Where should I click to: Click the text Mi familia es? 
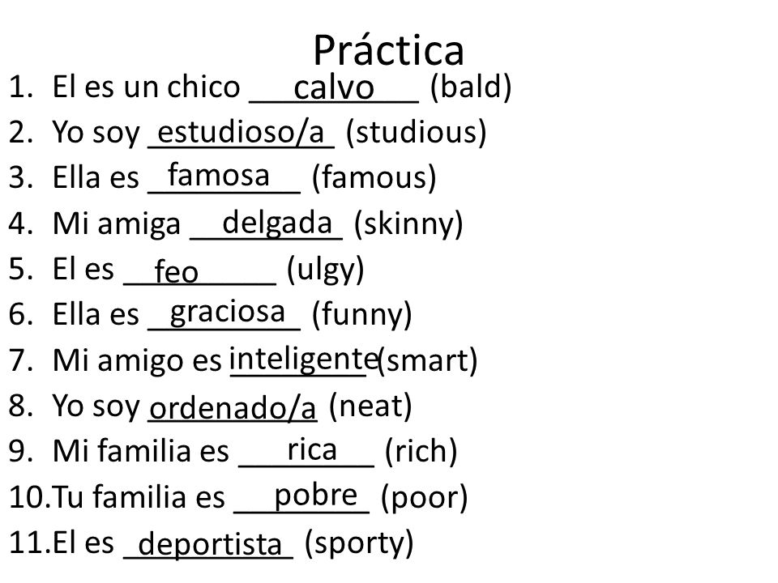(141, 451)
